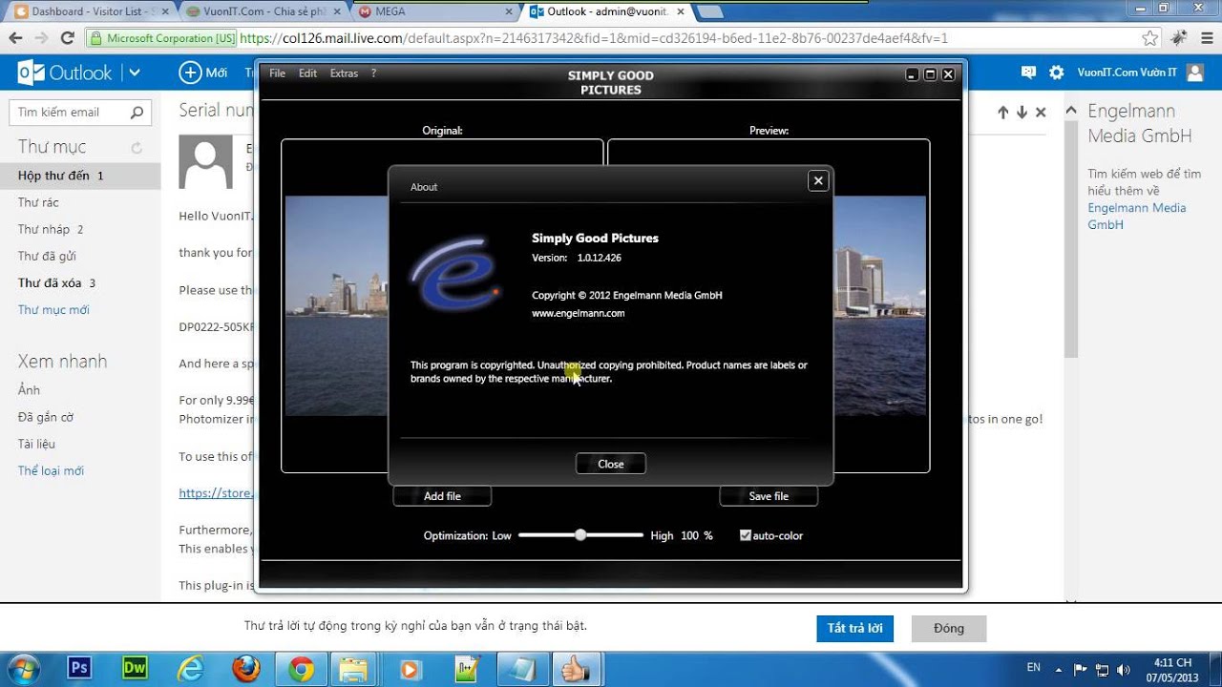Click volume icon in system tray
This screenshot has height=687, width=1222.
pos(1123,670)
